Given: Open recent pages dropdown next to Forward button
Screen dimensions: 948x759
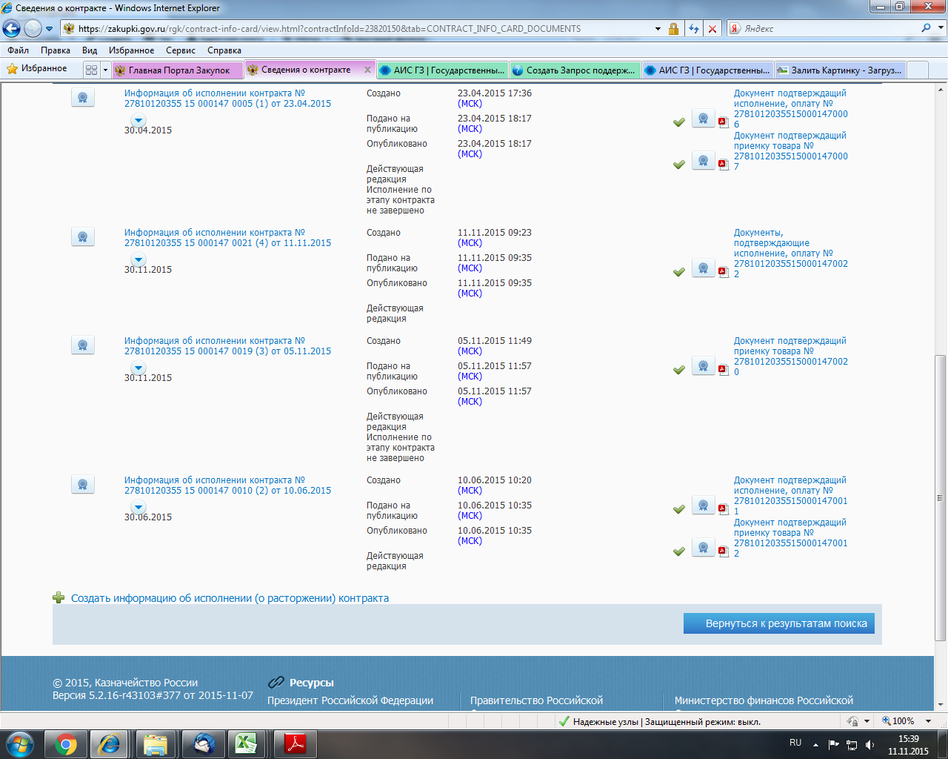Looking at the screenshot, I should [x=50, y=29].
